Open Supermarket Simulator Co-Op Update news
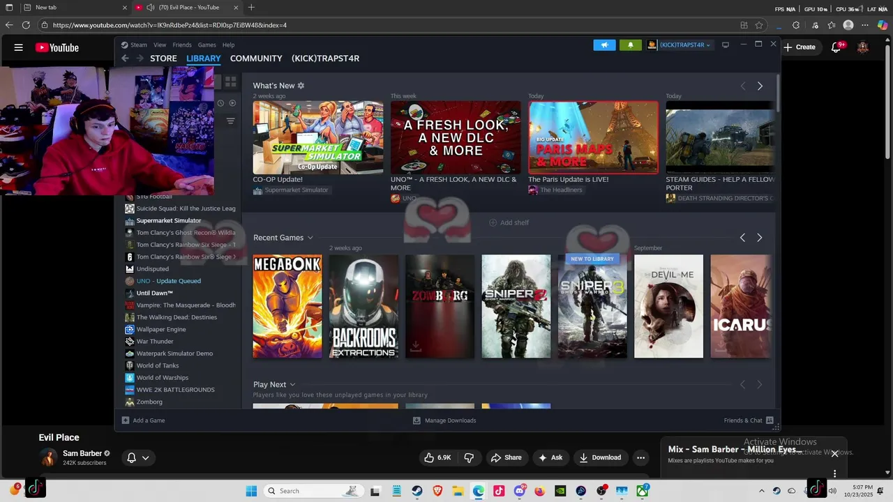Image resolution: width=893 pixels, height=502 pixels. point(318,138)
